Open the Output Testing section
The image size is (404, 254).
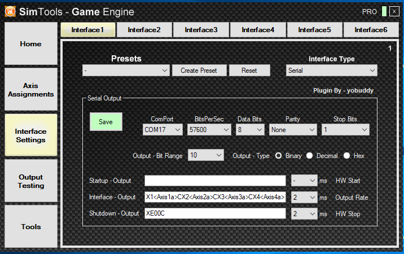pos(31,181)
